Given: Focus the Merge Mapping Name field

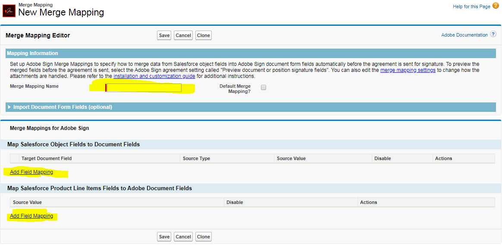Looking at the screenshot, I should pyautogui.click(x=144, y=88).
